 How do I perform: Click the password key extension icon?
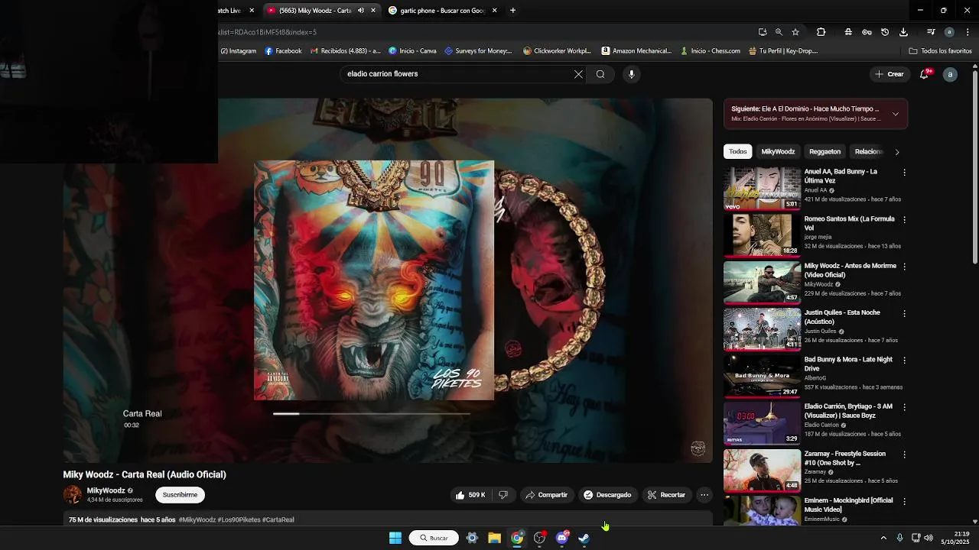tap(867, 32)
